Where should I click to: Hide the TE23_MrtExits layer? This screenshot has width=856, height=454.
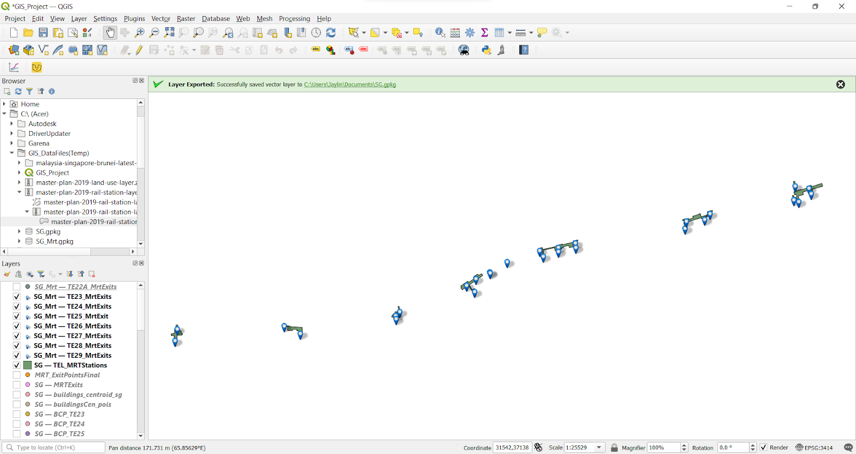[17, 297]
